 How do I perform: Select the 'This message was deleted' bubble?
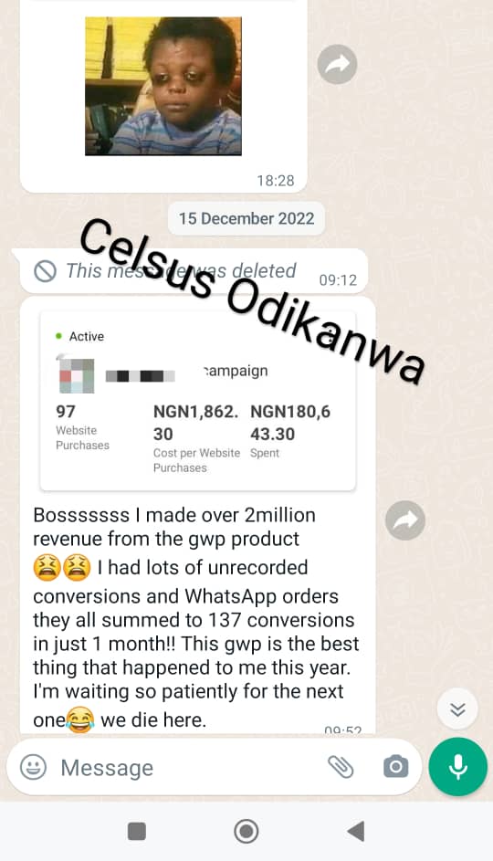click(x=194, y=271)
